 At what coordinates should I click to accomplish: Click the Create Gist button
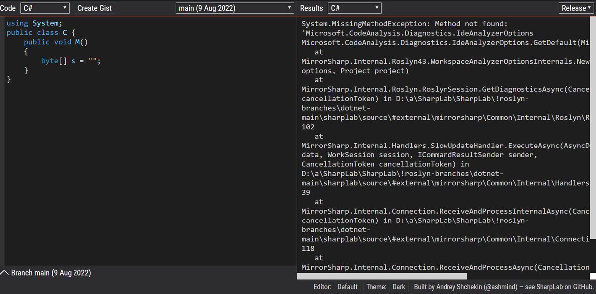pyautogui.click(x=94, y=8)
